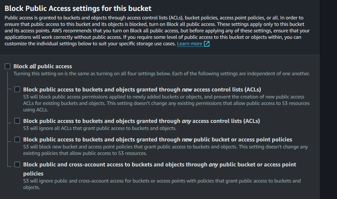Click the "S3 will ignore public and cross-account" description
The width and height of the screenshot is (337, 199).
(162, 181)
